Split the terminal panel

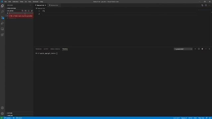coord(199,49)
